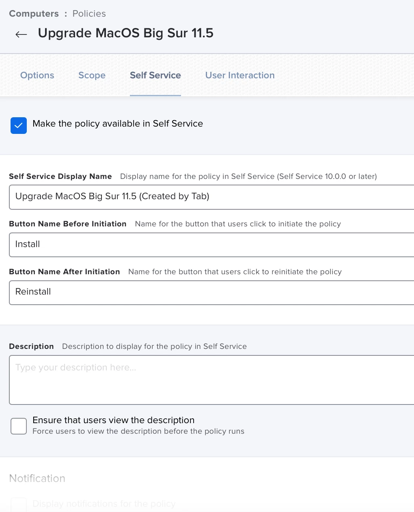Open the Computers breadcrumb link
The height and width of the screenshot is (512, 414).
(x=34, y=13)
